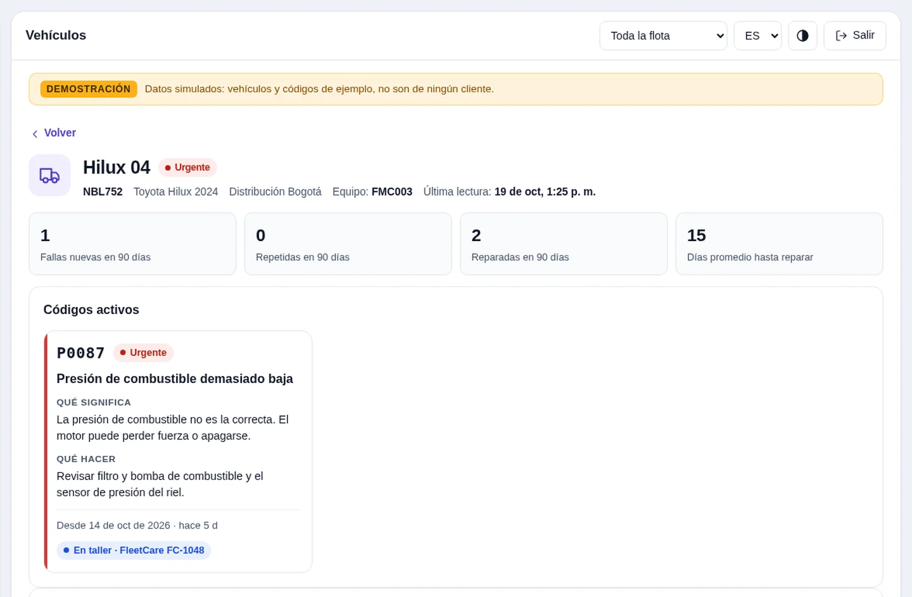Click the 'Presión de combustible demasiado baja' title
This screenshot has width=912, height=597.
175,379
